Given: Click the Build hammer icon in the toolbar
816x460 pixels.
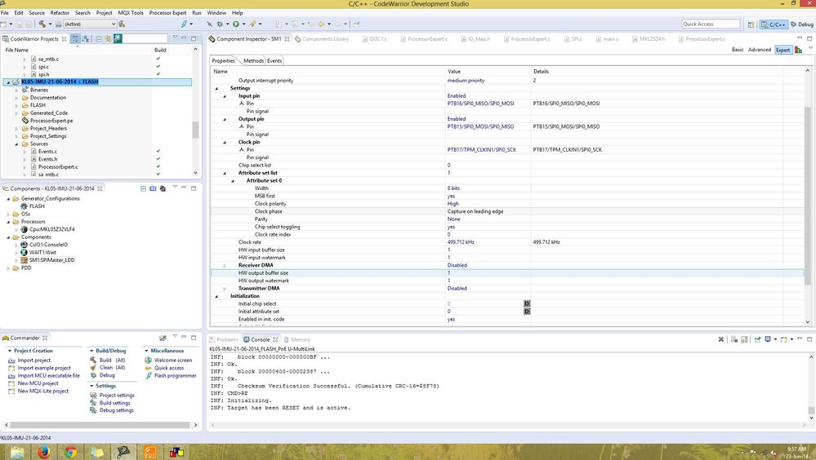Looking at the screenshot, I should point(42,24).
